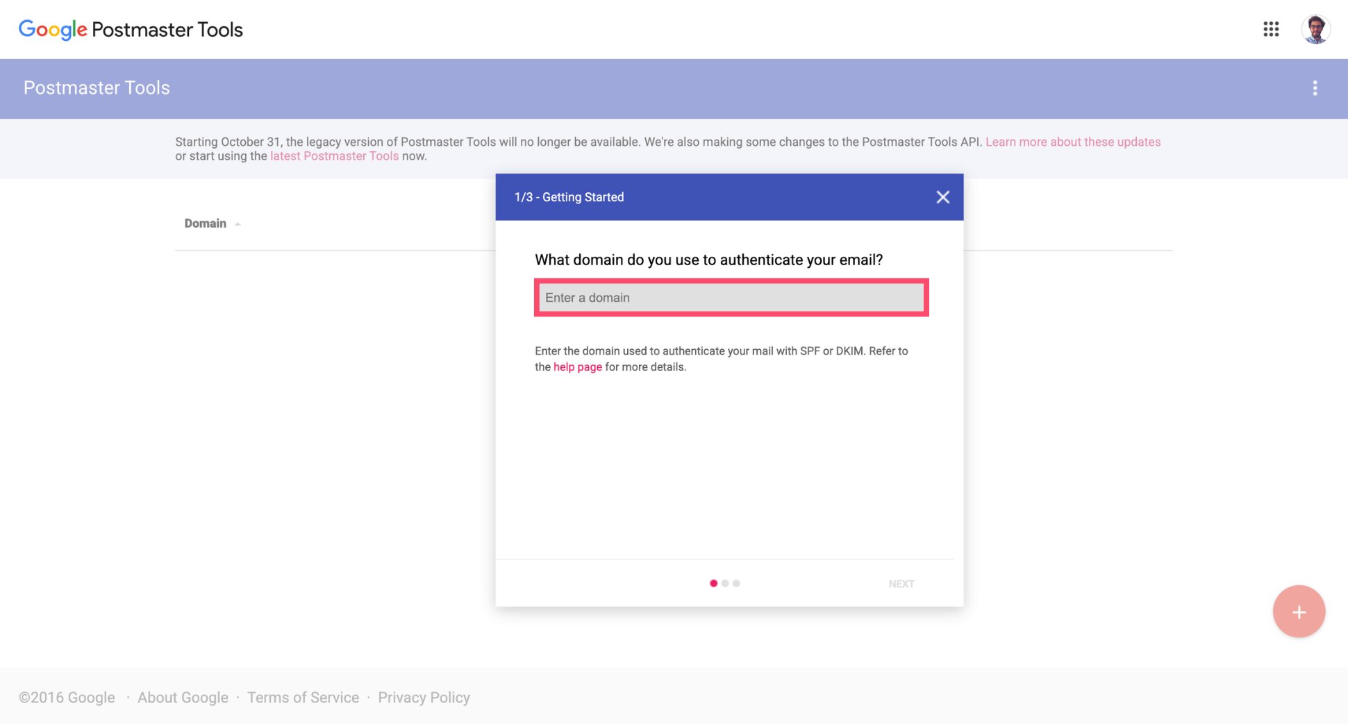Viewport: 1348px width, 724px height.
Task: Click the red plus add domain button
Action: click(1299, 612)
